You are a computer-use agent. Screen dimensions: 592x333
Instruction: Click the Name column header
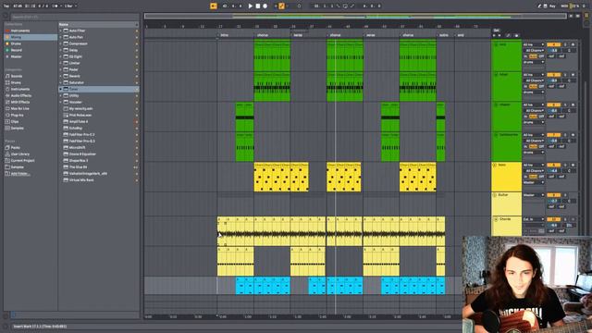[99, 24]
